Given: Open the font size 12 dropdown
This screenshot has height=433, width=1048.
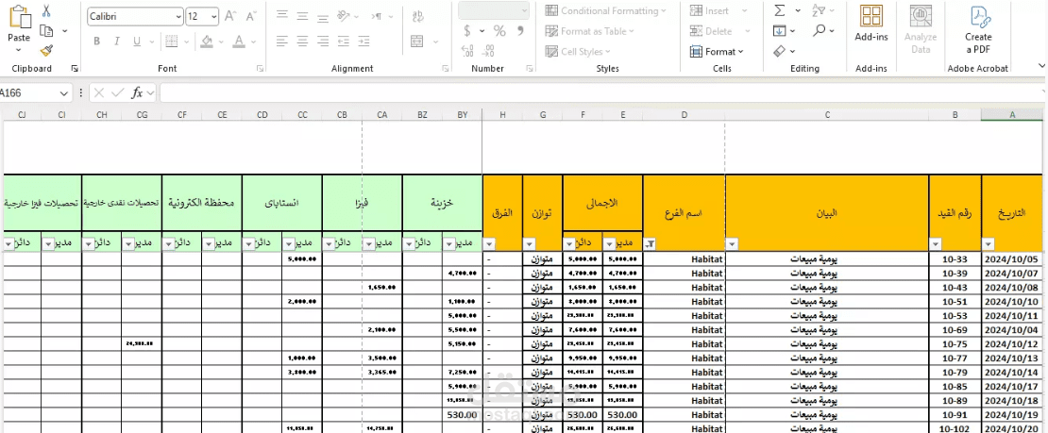Looking at the screenshot, I should click(x=214, y=17).
